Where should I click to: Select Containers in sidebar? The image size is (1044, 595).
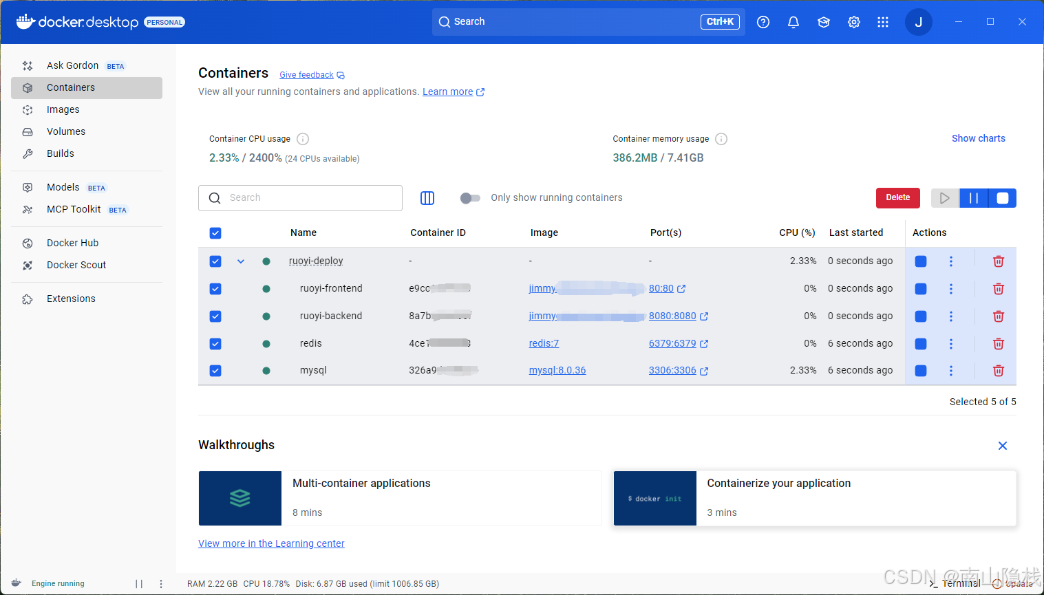pos(87,87)
